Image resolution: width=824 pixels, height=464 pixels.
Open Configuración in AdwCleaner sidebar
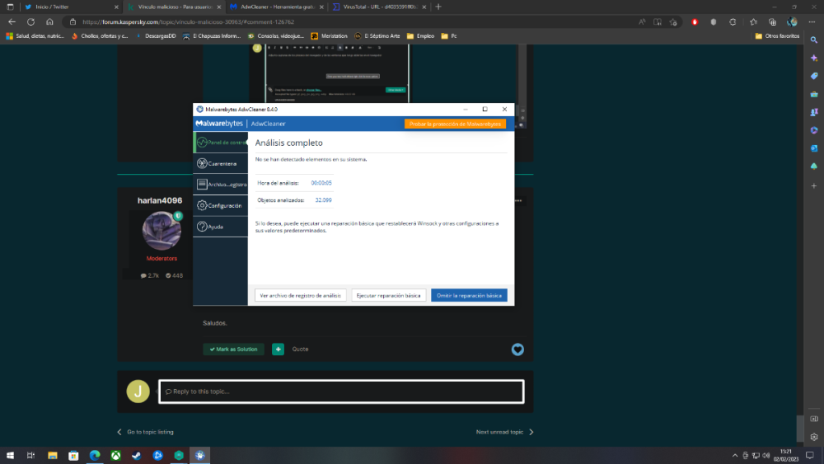(x=220, y=205)
